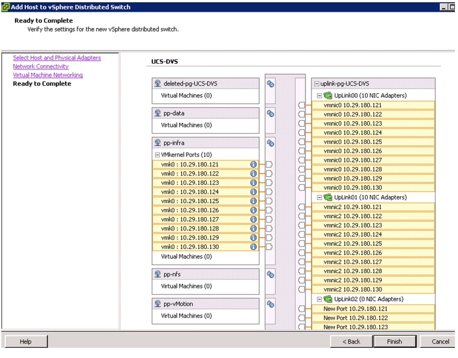Open info icon for vmk0 10.29.180.124
458x358 pixels.
point(253,192)
